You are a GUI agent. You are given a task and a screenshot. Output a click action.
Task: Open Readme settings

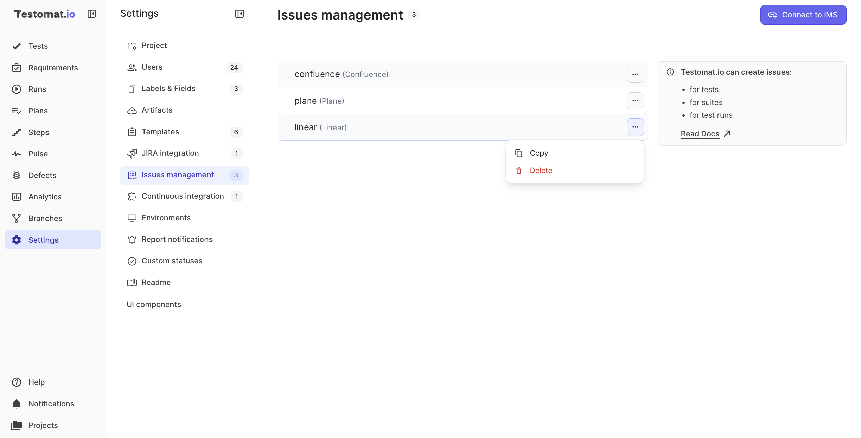pos(184,283)
